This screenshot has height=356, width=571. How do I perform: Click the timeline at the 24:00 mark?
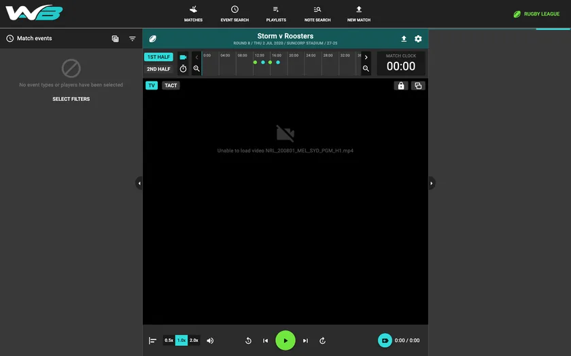click(x=311, y=56)
